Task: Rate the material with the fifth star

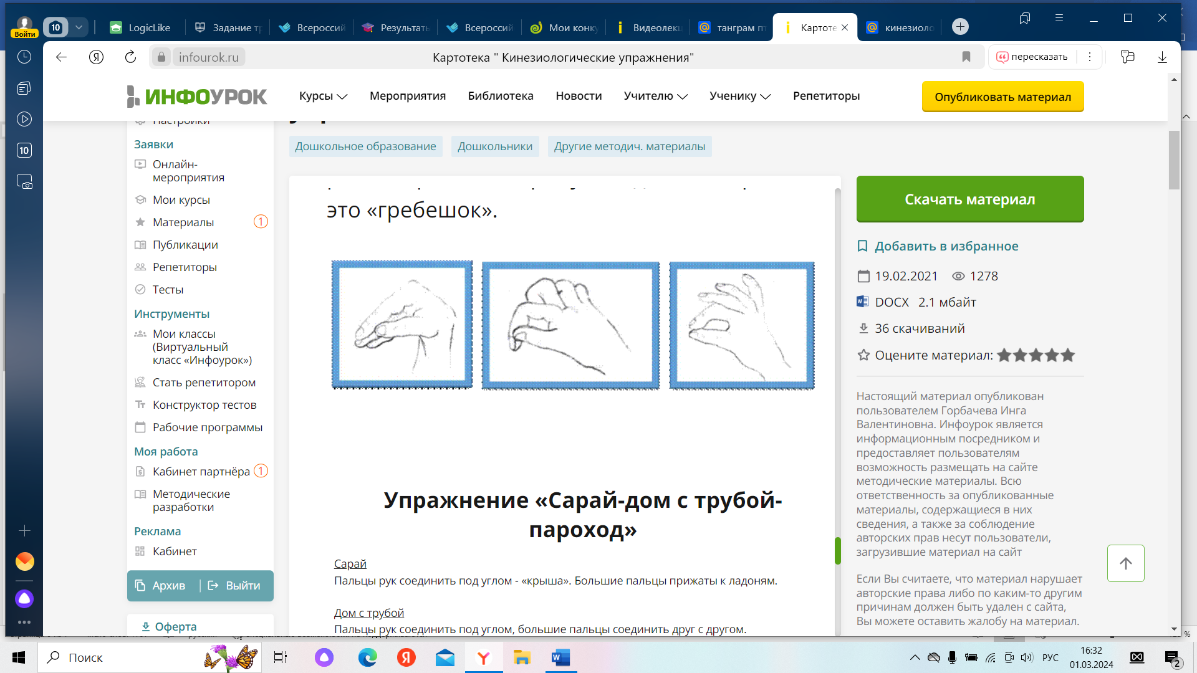Action: tap(1068, 355)
